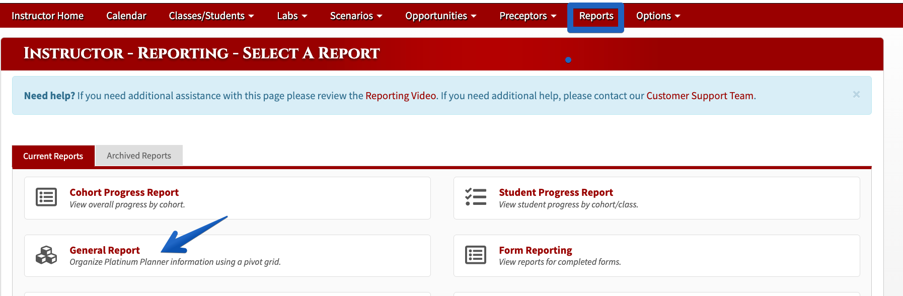Open the Labs dropdown menu

tap(292, 16)
